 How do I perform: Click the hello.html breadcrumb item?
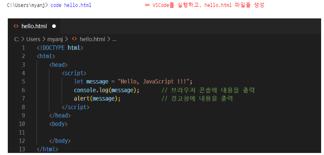[92, 39]
